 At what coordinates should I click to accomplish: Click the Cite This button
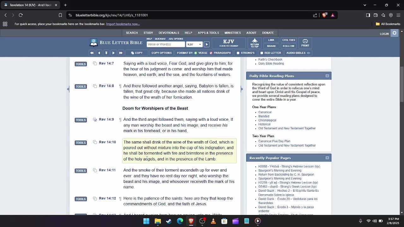(288, 40)
